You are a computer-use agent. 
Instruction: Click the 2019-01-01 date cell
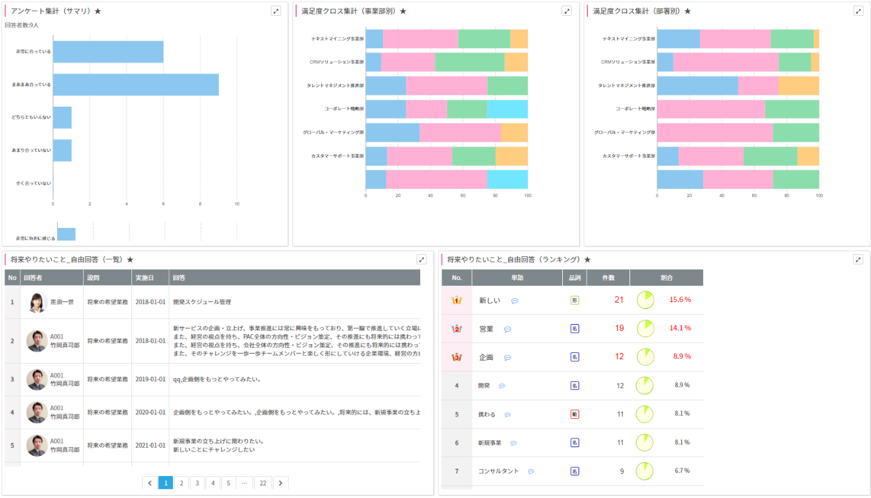pyautogui.click(x=150, y=379)
